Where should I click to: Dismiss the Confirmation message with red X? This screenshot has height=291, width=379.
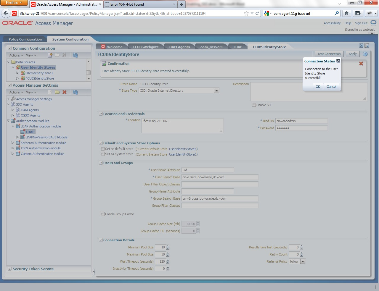click(x=361, y=64)
